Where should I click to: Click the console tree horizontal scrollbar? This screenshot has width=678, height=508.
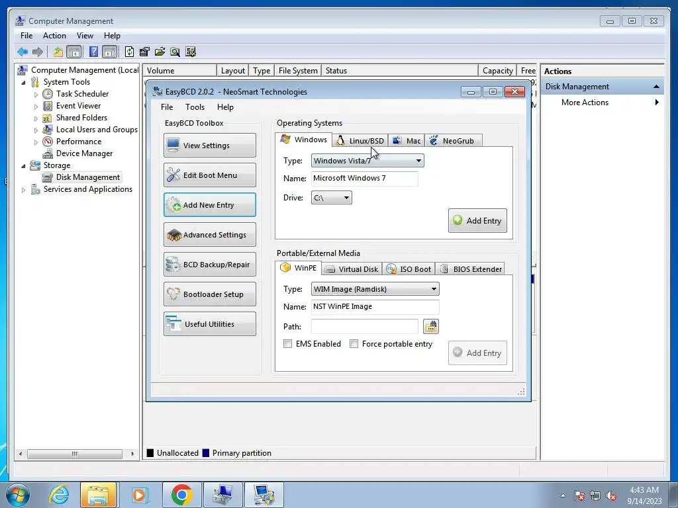tap(76, 454)
